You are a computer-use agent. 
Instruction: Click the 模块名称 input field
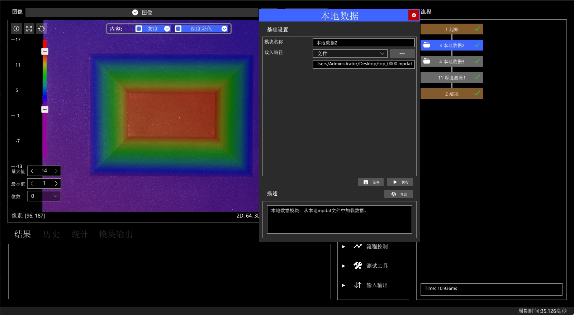pos(364,43)
